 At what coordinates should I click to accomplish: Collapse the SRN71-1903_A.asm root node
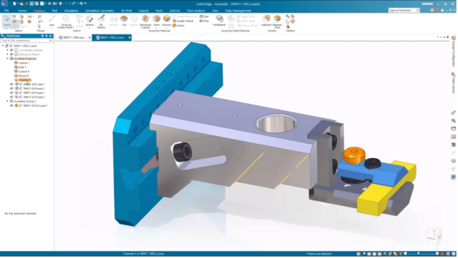(x=3, y=46)
